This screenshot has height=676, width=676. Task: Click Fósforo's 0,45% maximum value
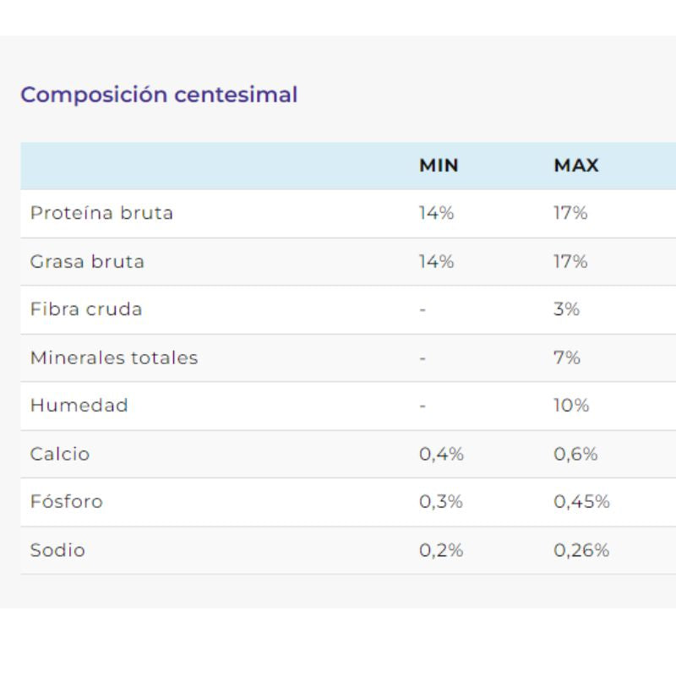pos(581,502)
